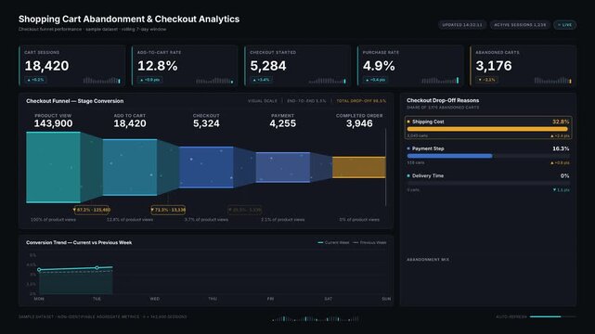This screenshot has width=595, height=334.
Task: Click the SAT axis label
Action: pyautogui.click(x=329, y=299)
